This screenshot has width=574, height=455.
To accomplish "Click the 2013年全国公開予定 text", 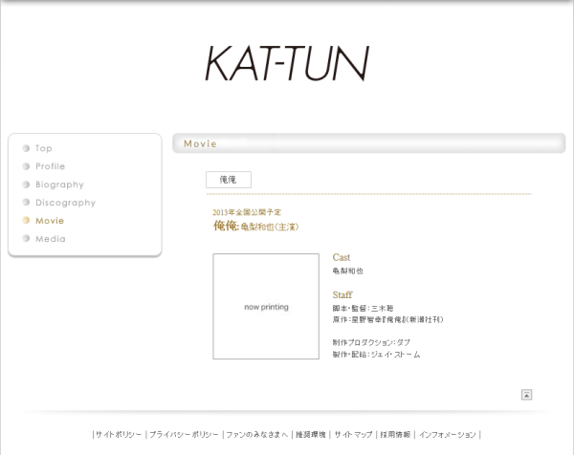I will (x=247, y=212).
